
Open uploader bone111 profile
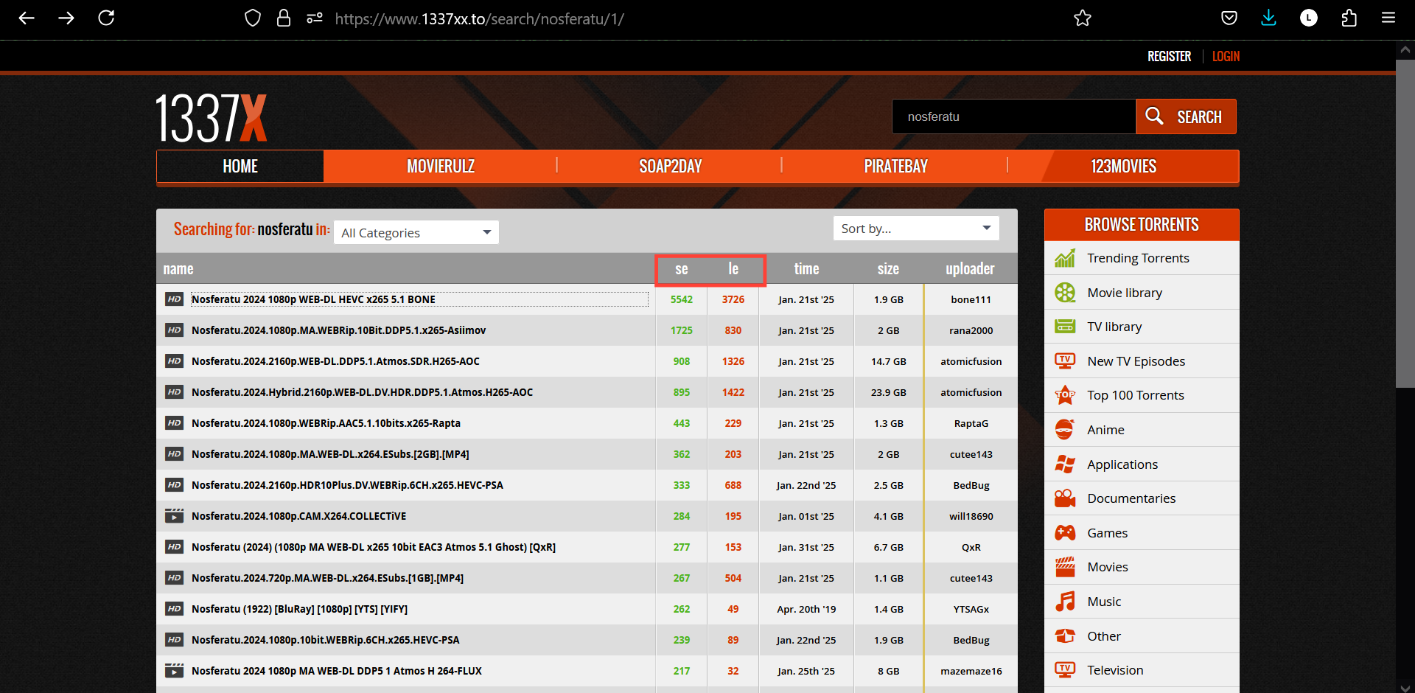click(971, 299)
